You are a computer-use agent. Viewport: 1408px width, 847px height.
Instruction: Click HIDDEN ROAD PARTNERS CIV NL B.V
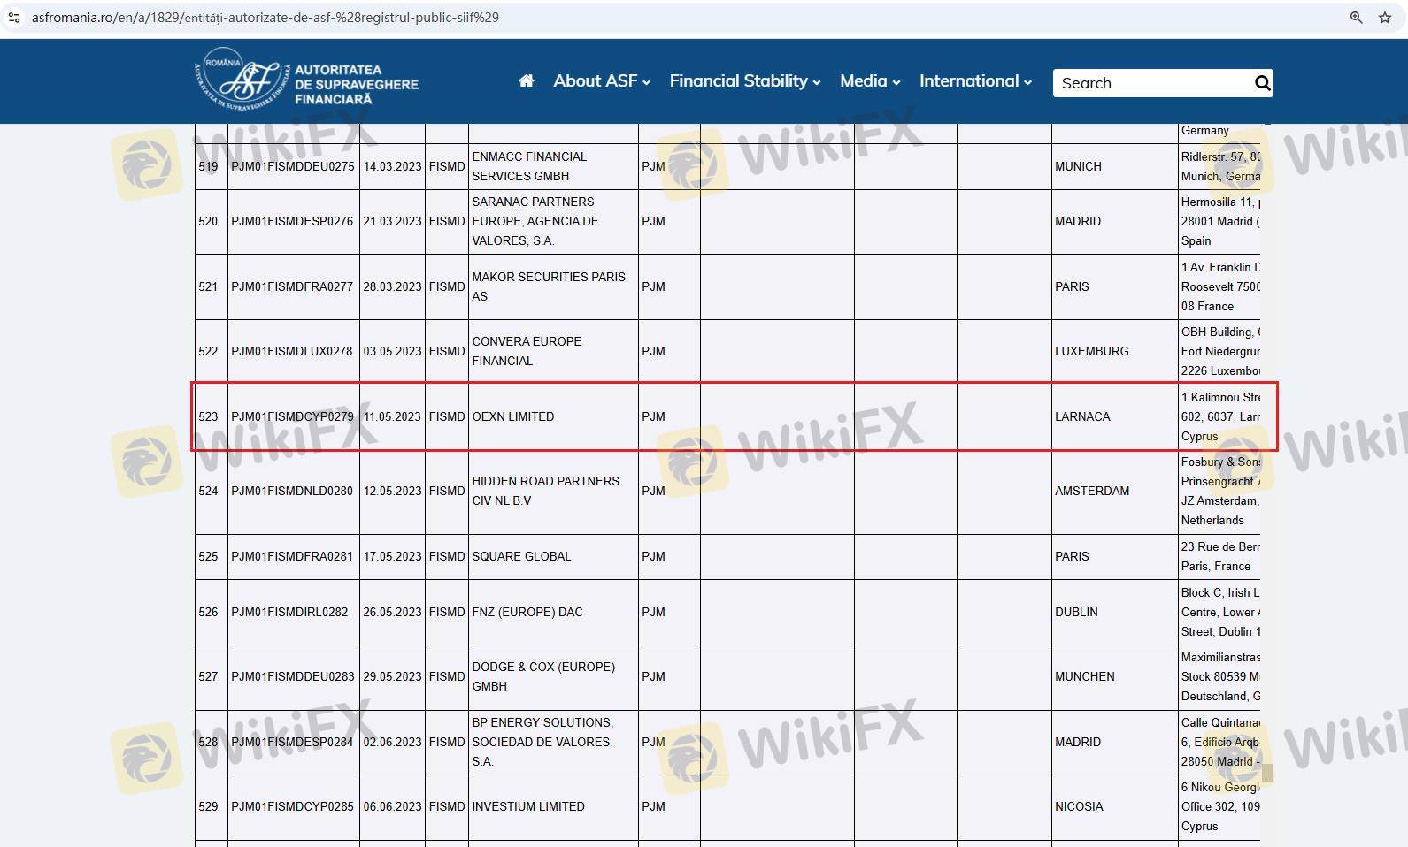(x=545, y=491)
